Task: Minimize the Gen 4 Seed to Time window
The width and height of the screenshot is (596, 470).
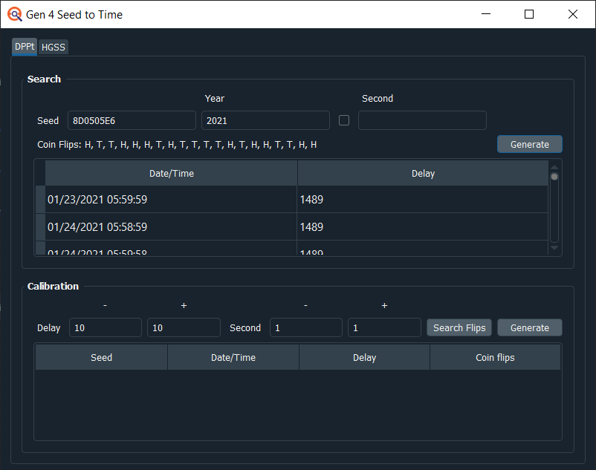Action: coord(486,14)
